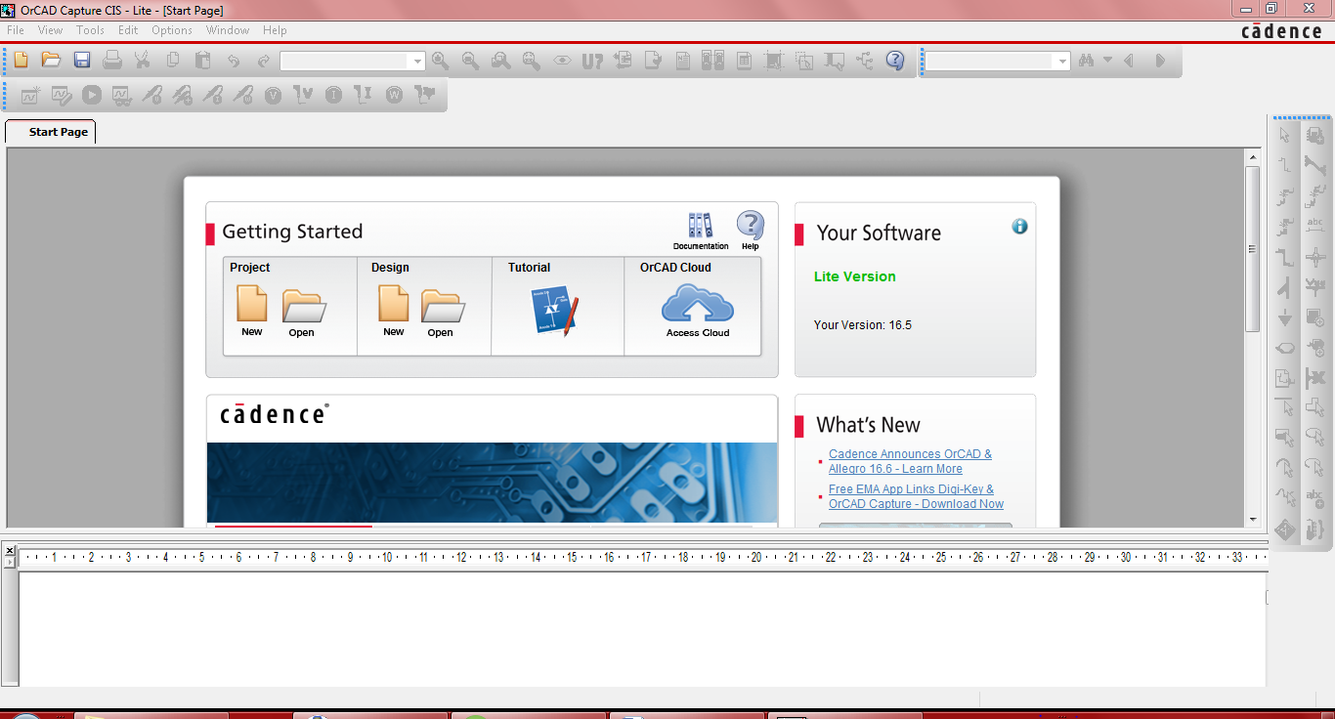The height and width of the screenshot is (719, 1335).
Task: Click the Voltage Marker probe icon
Action: 151,96
